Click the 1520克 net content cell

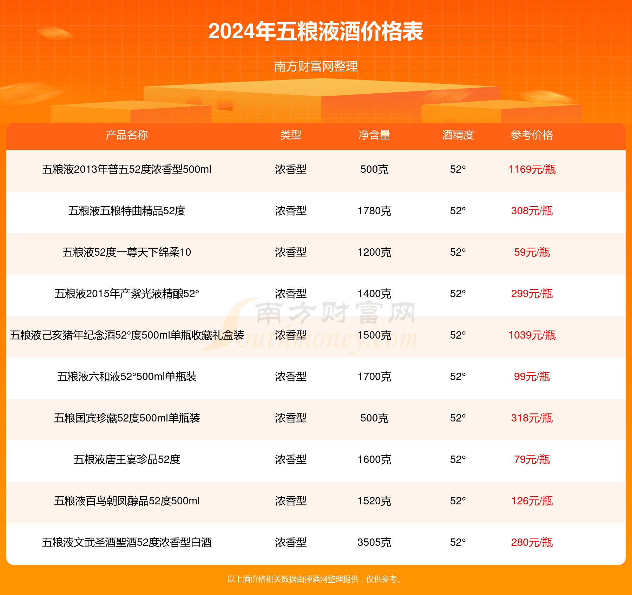click(x=374, y=501)
